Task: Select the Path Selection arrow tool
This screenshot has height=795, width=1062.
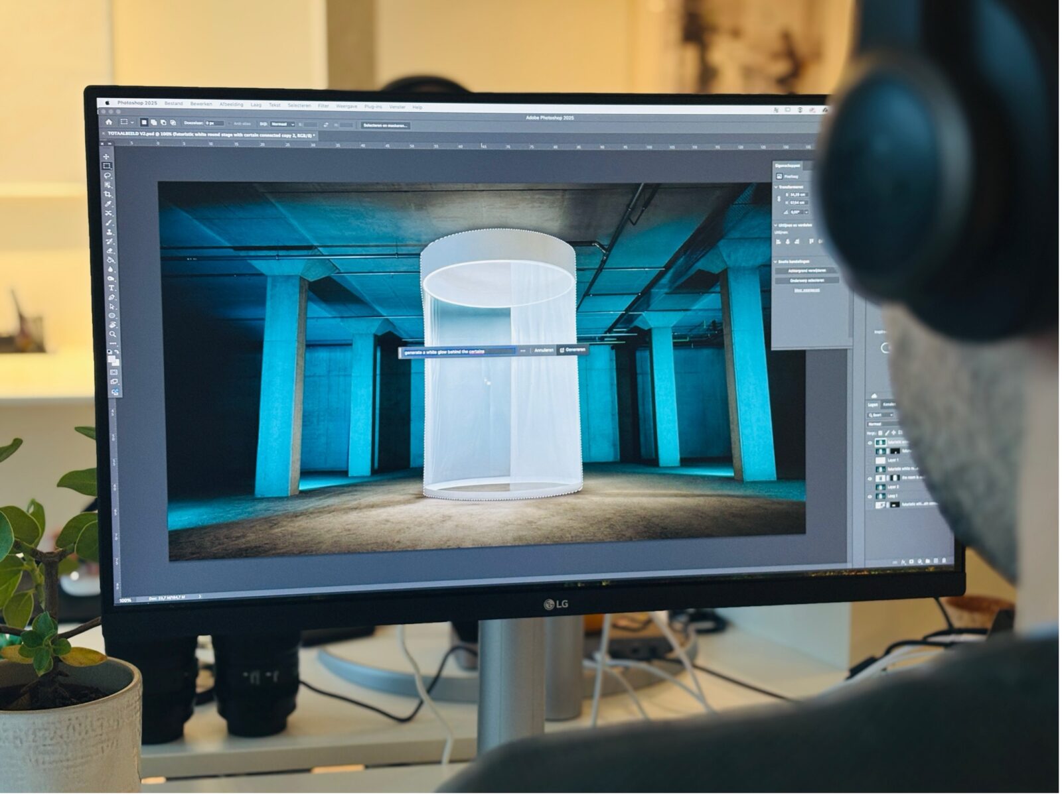Action: pos(112,306)
